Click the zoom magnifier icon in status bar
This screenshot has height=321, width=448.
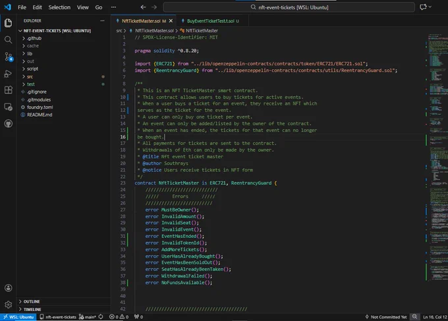tap(414, 316)
